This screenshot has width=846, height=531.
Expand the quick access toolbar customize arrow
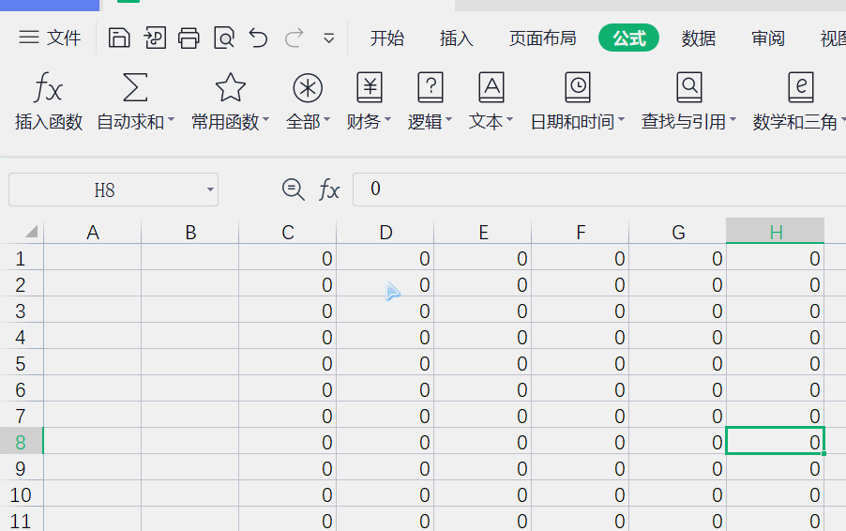point(328,38)
